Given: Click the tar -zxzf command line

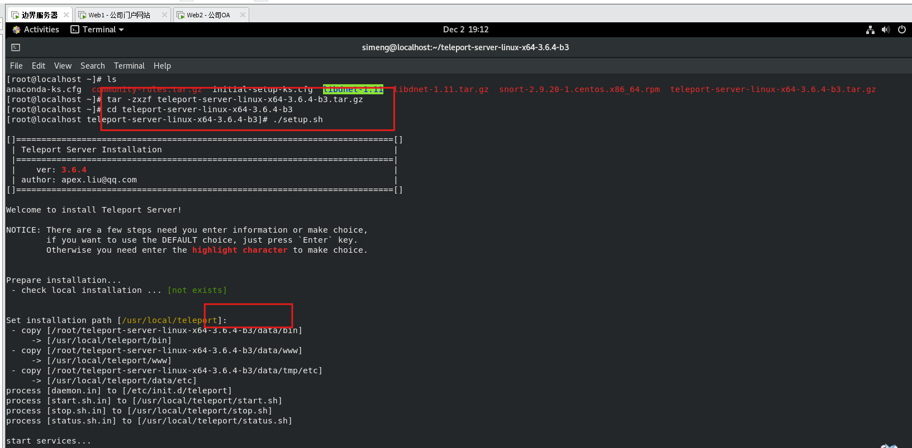Looking at the screenshot, I should click(235, 99).
